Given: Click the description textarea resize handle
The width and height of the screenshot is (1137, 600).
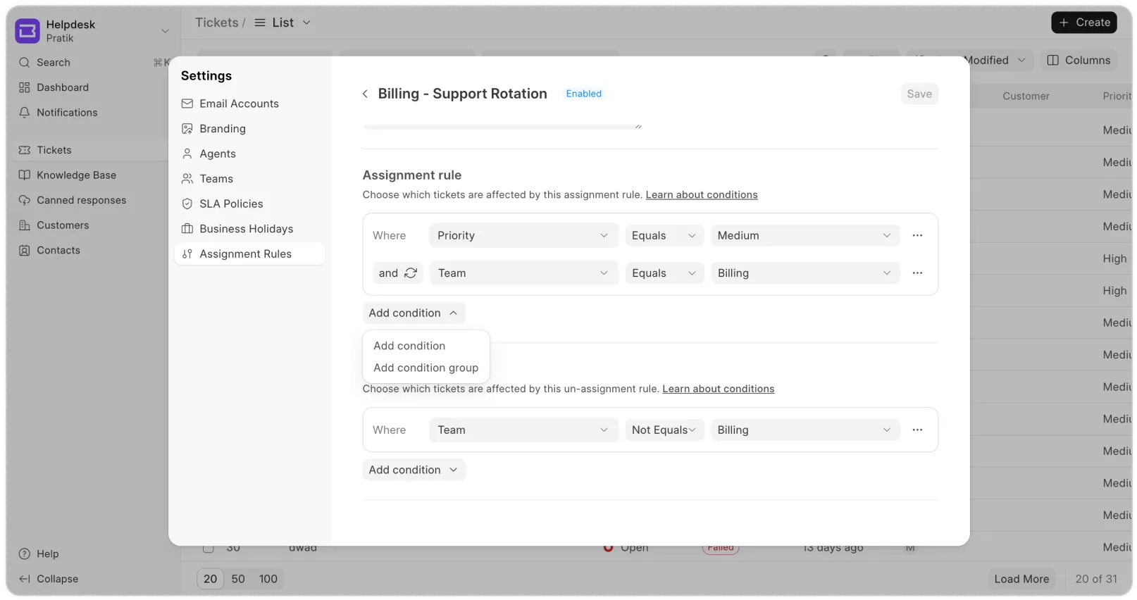Looking at the screenshot, I should 638,127.
